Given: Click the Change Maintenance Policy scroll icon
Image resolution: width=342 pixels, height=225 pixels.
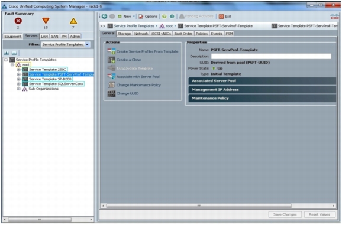Looking at the screenshot, I should (111, 85).
